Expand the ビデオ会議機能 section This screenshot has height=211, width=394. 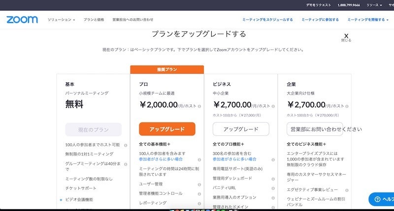(x=79, y=200)
